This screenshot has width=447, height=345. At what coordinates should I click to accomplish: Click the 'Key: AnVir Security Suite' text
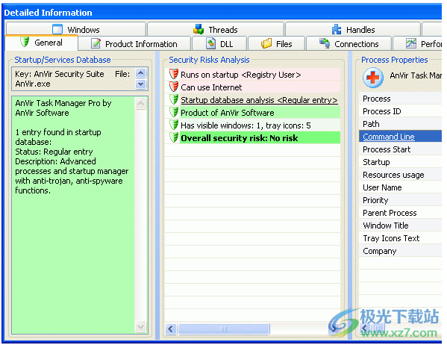tap(60, 74)
